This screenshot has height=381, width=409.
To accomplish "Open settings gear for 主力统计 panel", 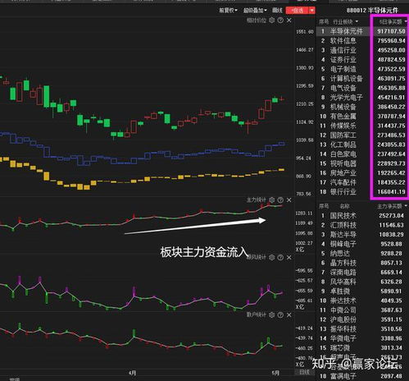I will pyautogui.click(x=271, y=200).
